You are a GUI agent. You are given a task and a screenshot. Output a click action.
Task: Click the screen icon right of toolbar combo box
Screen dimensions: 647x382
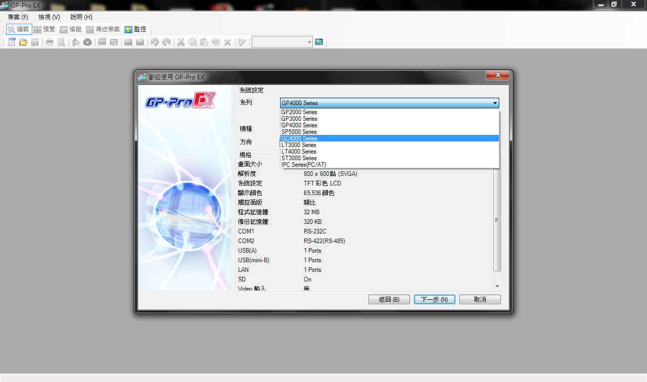pyautogui.click(x=319, y=42)
